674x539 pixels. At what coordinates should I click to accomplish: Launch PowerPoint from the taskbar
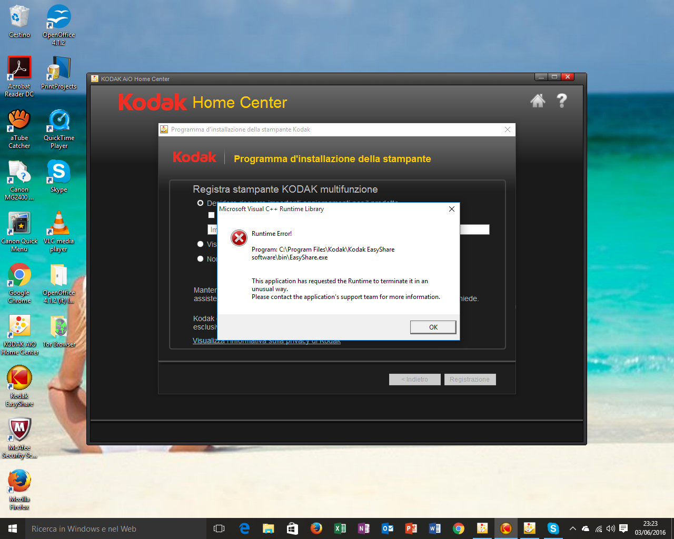click(x=411, y=528)
